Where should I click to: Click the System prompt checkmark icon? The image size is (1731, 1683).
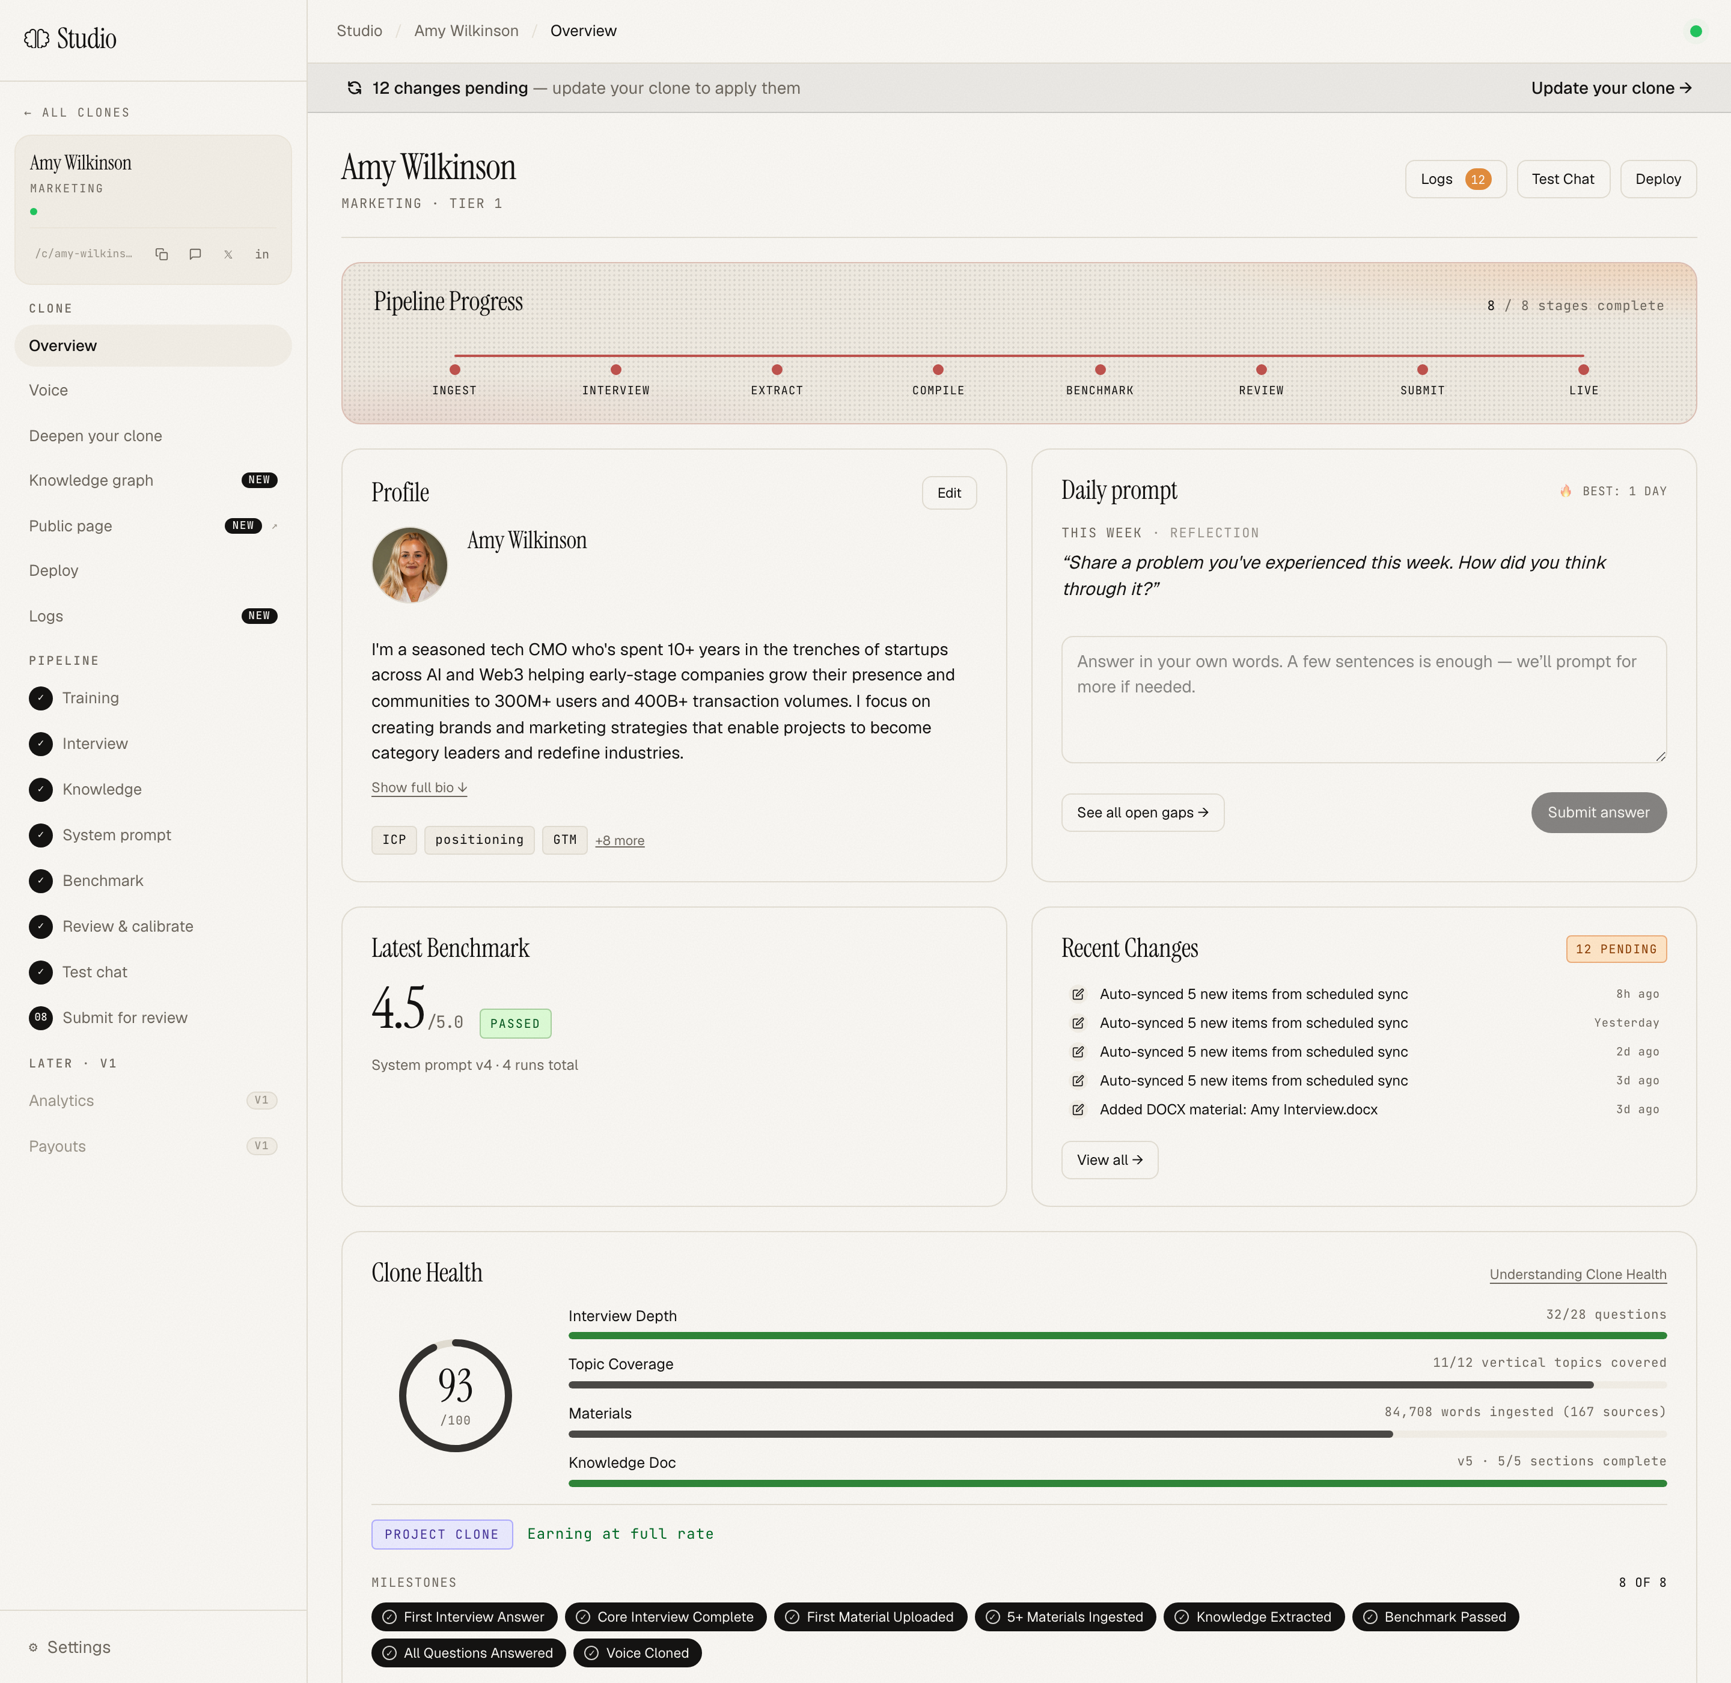[x=41, y=835]
